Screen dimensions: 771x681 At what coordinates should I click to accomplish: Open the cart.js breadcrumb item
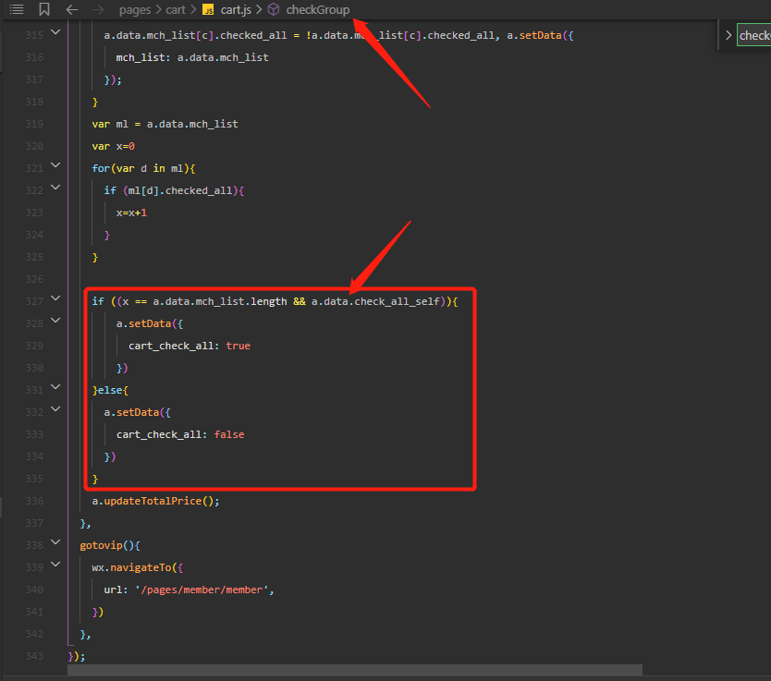(236, 10)
